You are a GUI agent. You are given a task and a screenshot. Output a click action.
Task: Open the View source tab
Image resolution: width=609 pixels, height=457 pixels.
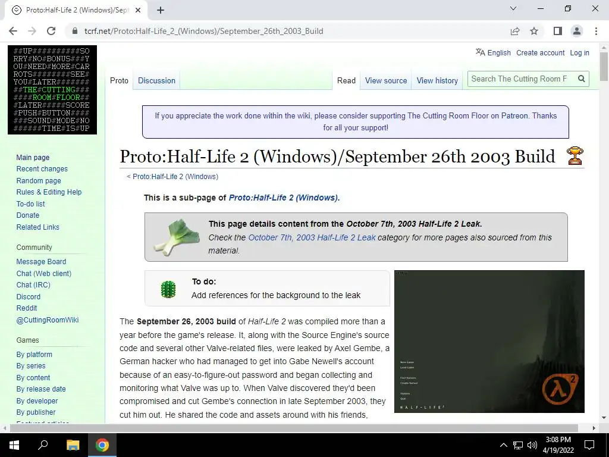pyautogui.click(x=385, y=80)
